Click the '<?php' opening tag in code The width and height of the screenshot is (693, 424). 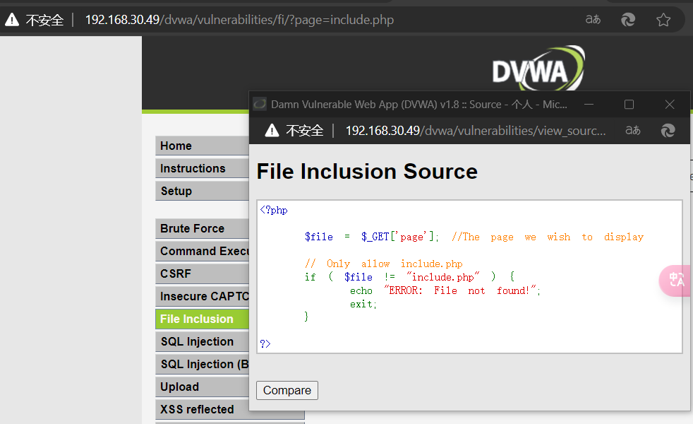coord(274,210)
